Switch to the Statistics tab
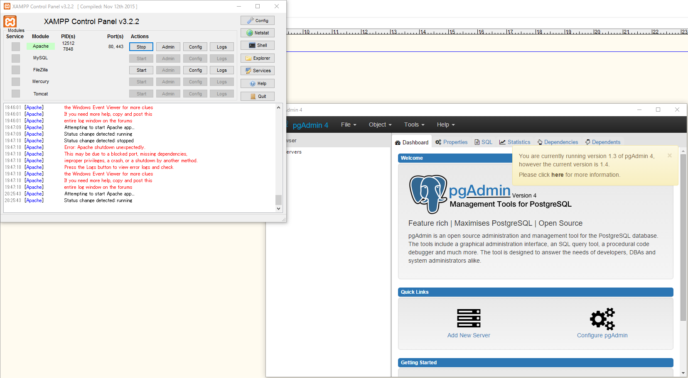688x378 pixels. [x=515, y=142]
